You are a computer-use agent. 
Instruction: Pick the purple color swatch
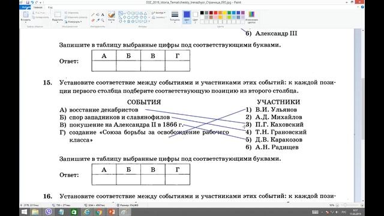click(x=242, y=13)
